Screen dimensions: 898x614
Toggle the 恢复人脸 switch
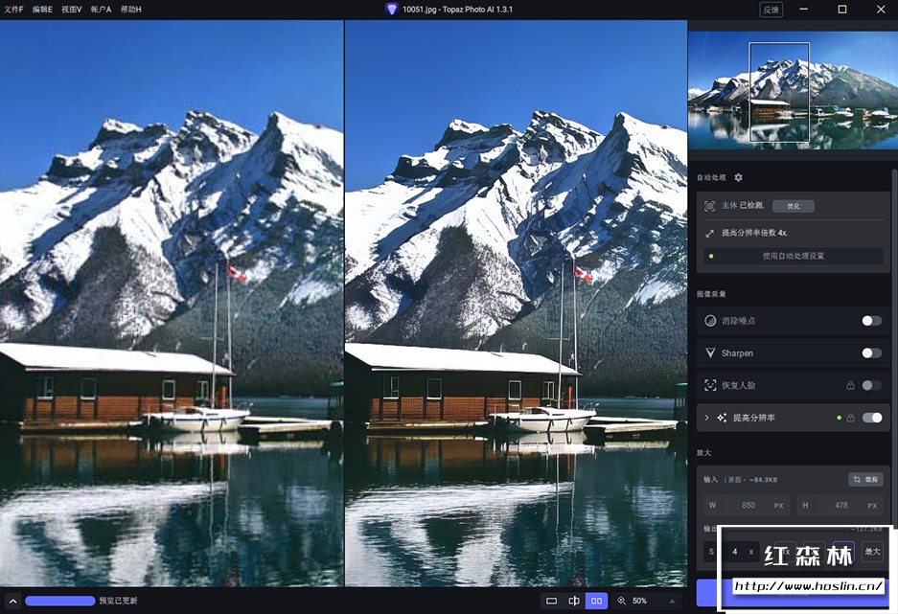coord(872,385)
